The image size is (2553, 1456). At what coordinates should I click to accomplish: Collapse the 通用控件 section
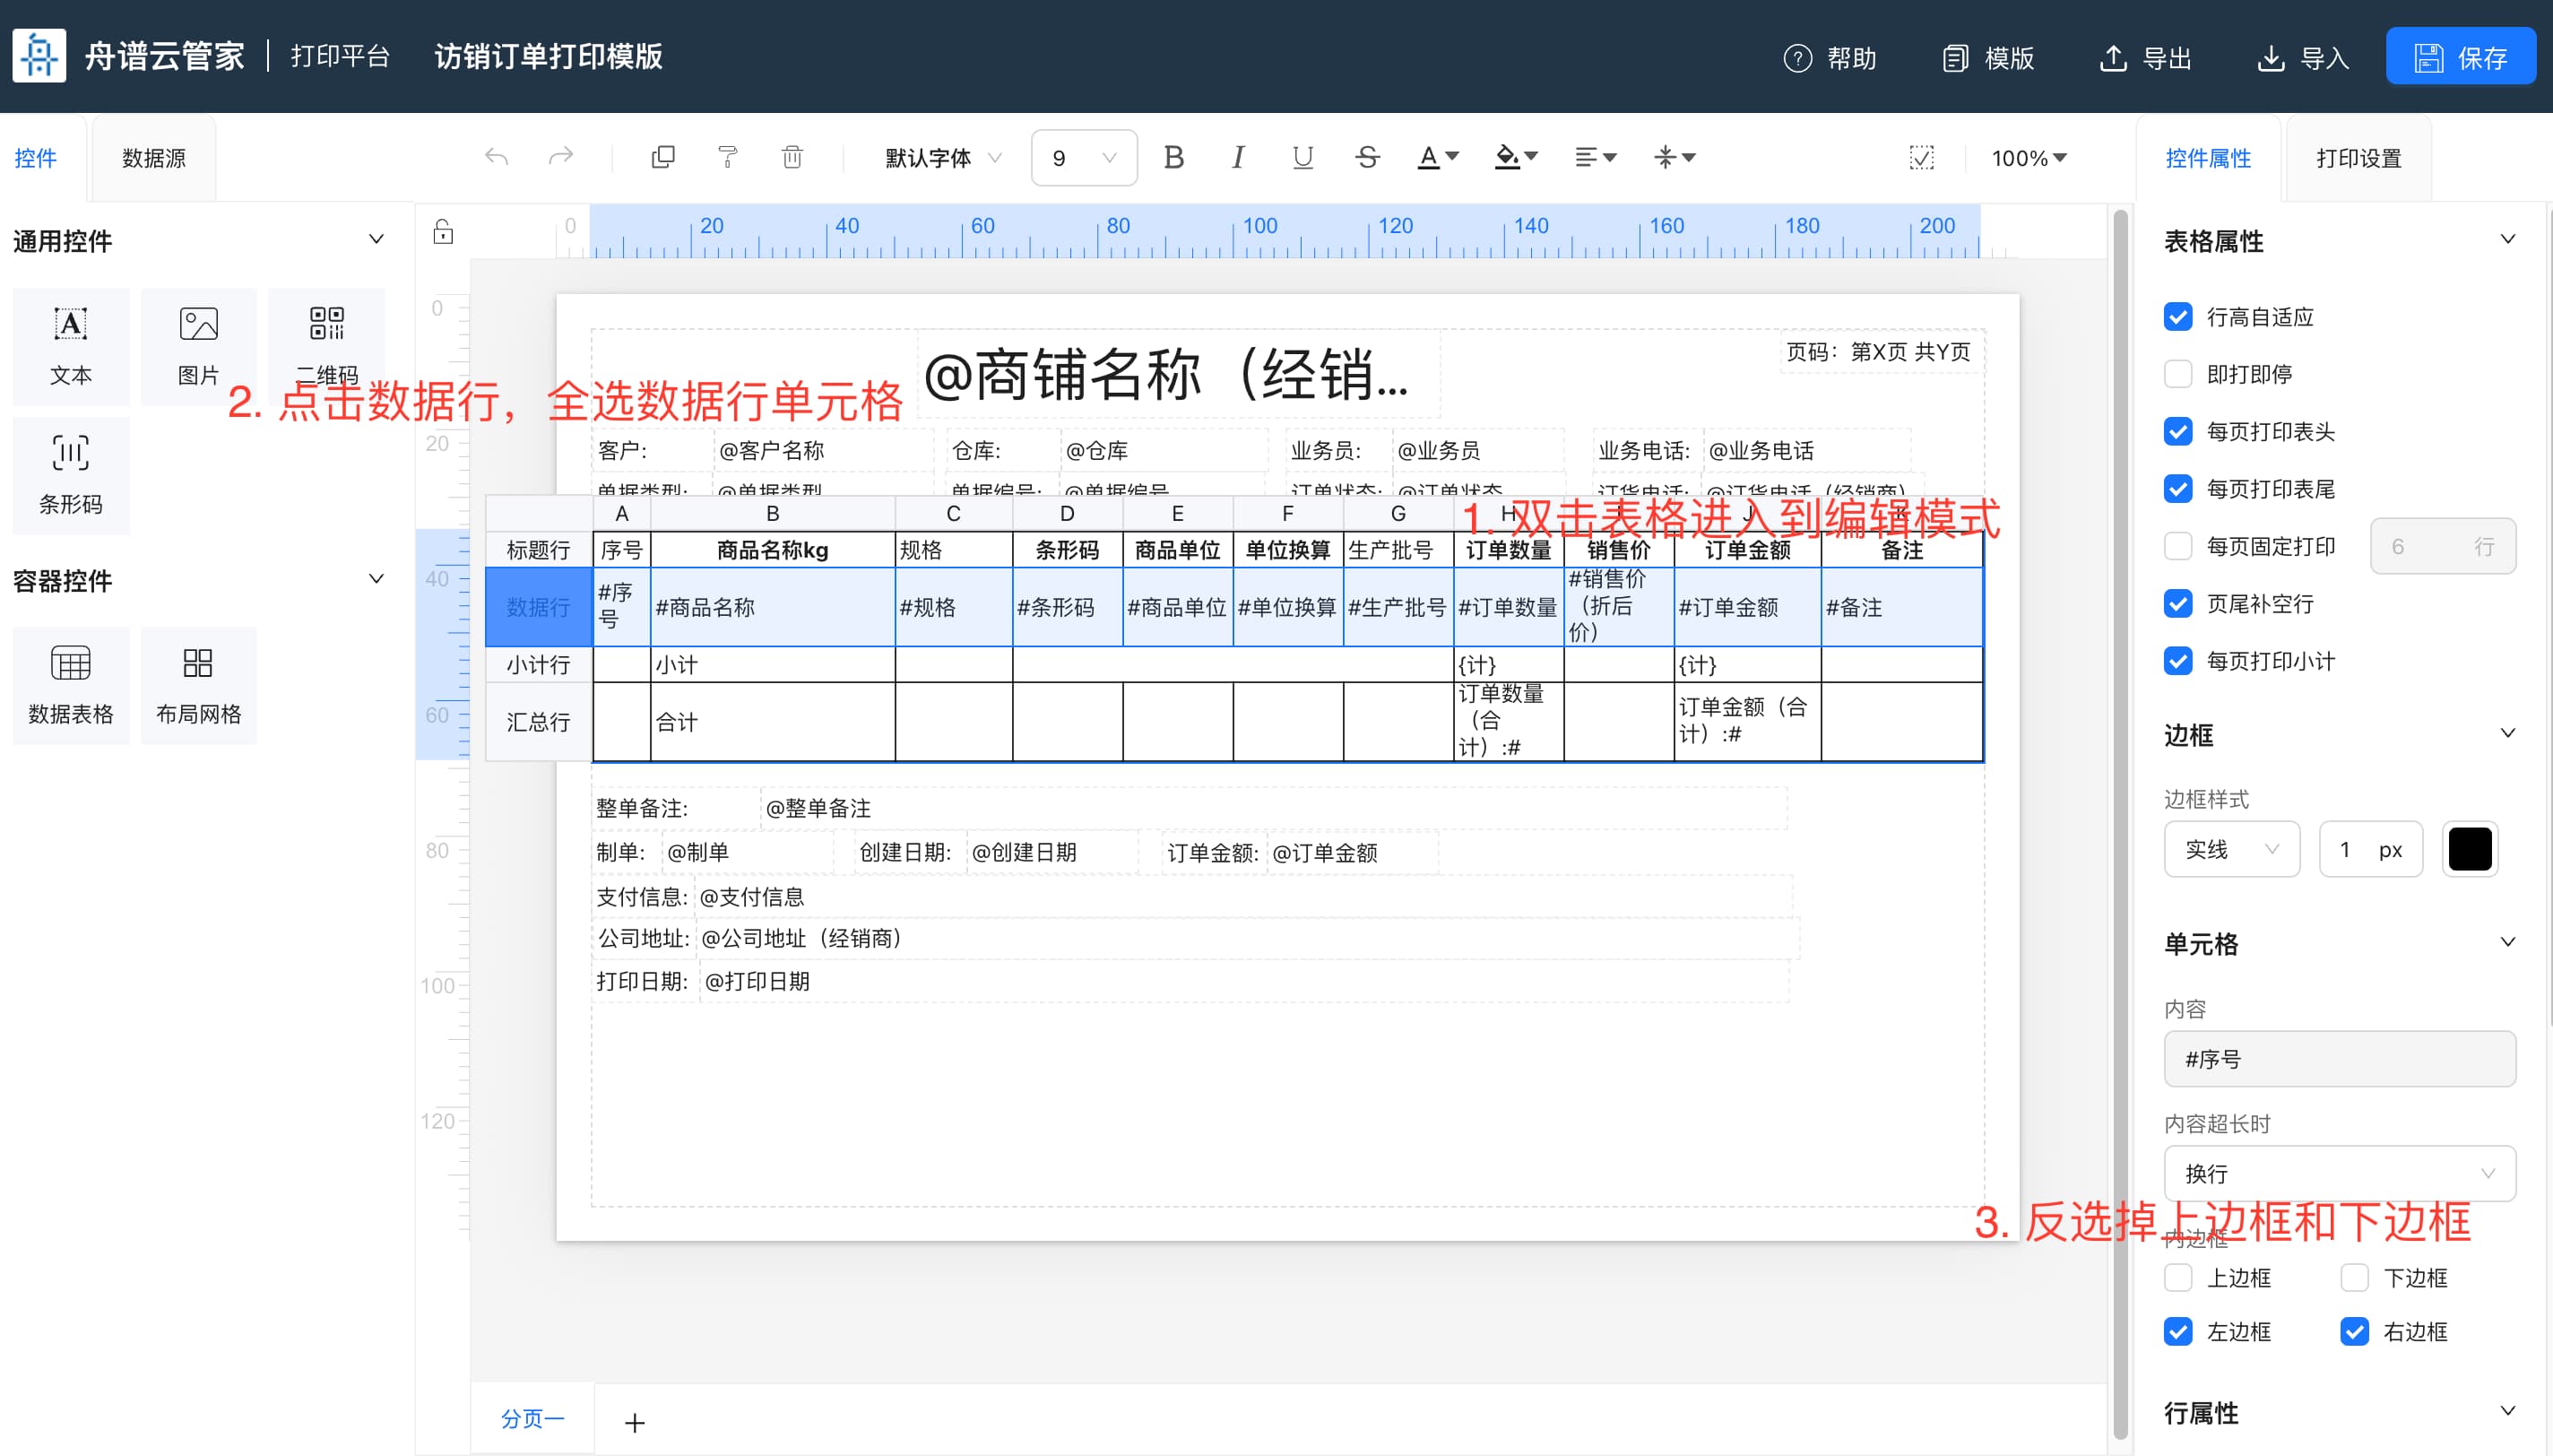[376, 240]
